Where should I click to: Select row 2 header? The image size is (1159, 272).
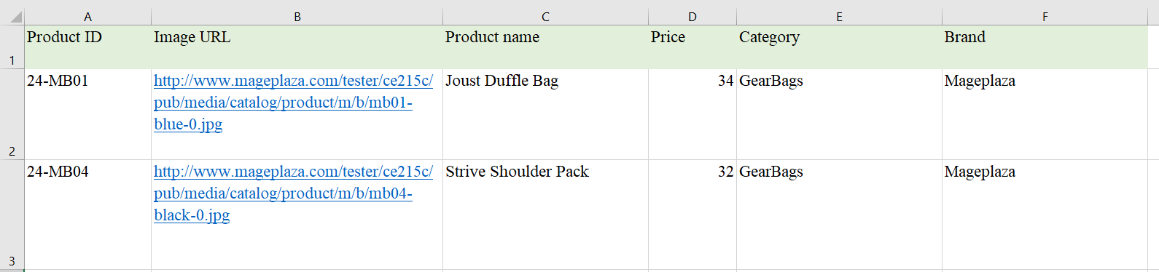point(12,114)
